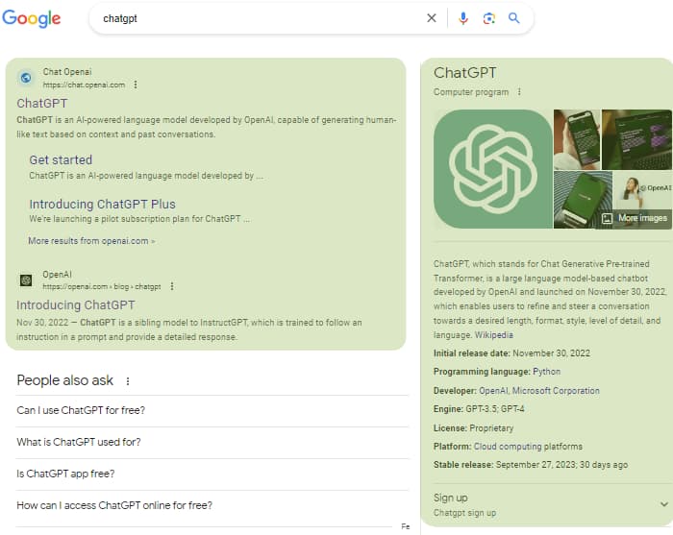Open Google Lens image search icon
This screenshot has width=673, height=535.
488,18
